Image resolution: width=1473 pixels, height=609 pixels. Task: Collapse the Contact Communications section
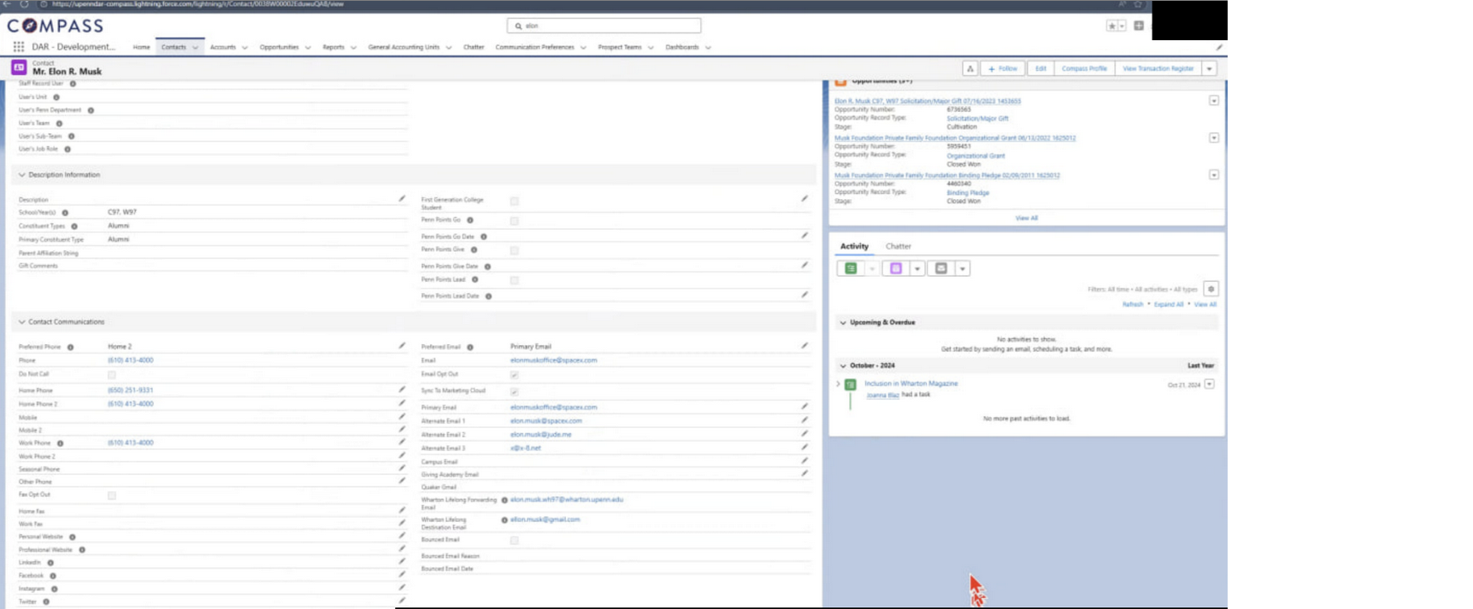point(22,322)
